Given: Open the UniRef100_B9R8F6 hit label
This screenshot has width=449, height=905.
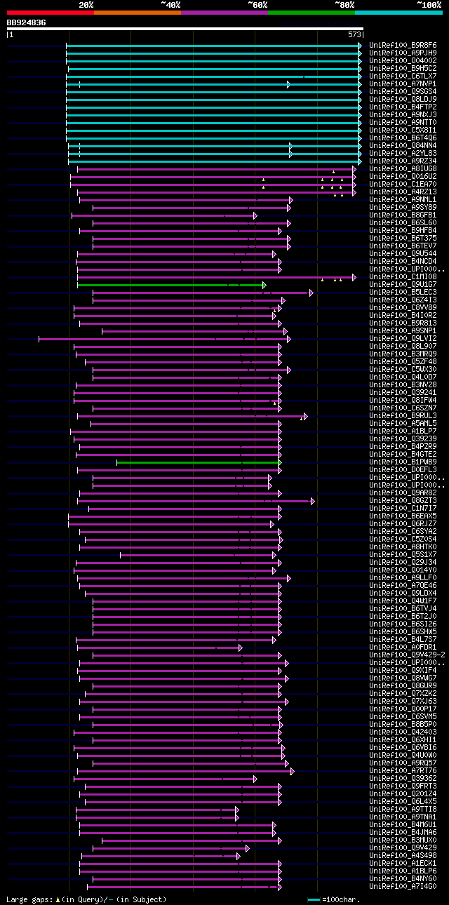Looking at the screenshot, I should (x=403, y=46).
